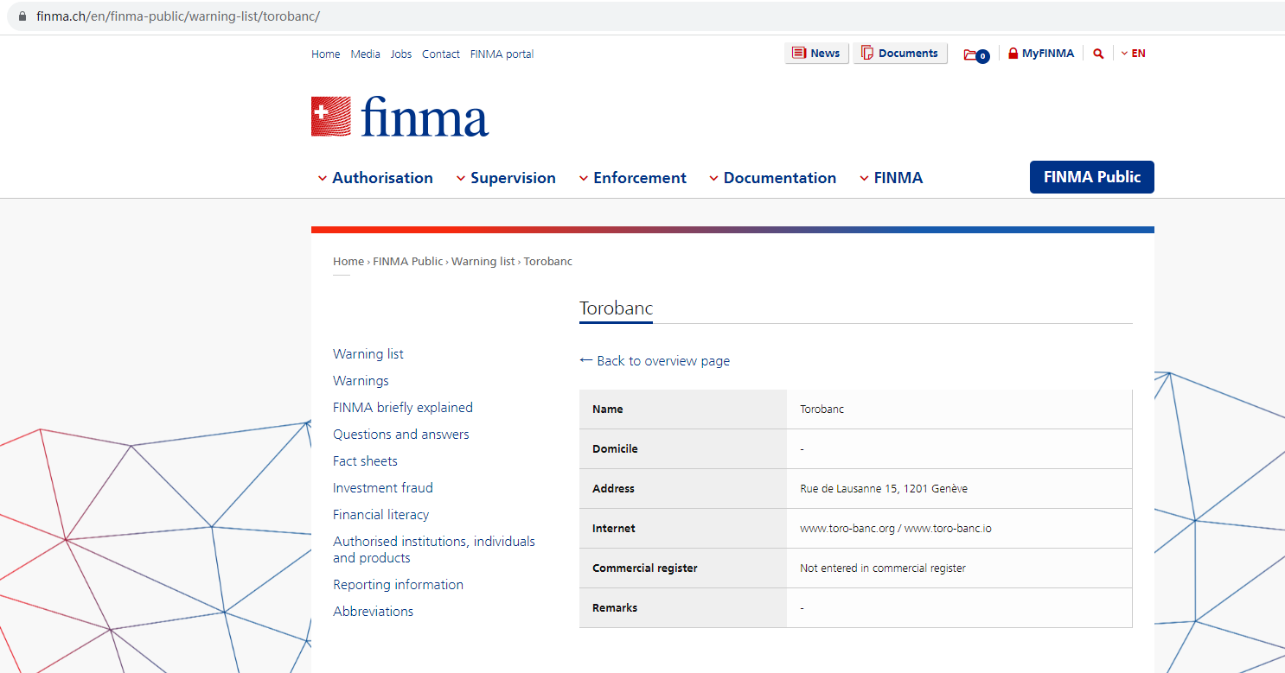Click the Commercial register row label
The image size is (1285, 673).
pos(645,568)
